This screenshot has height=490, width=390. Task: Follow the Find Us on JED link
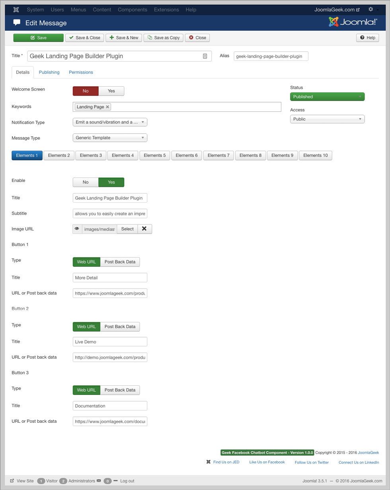tap(226, 462)
